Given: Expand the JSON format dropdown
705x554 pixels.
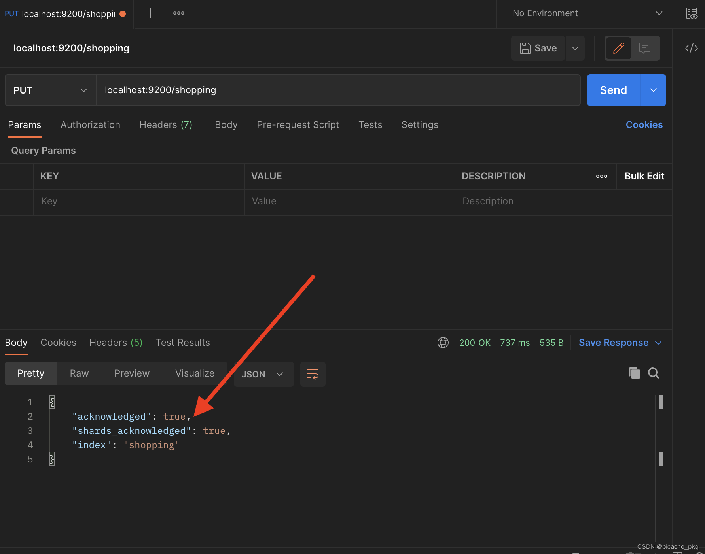Looking at the screenshot, I should pos(263,374).
